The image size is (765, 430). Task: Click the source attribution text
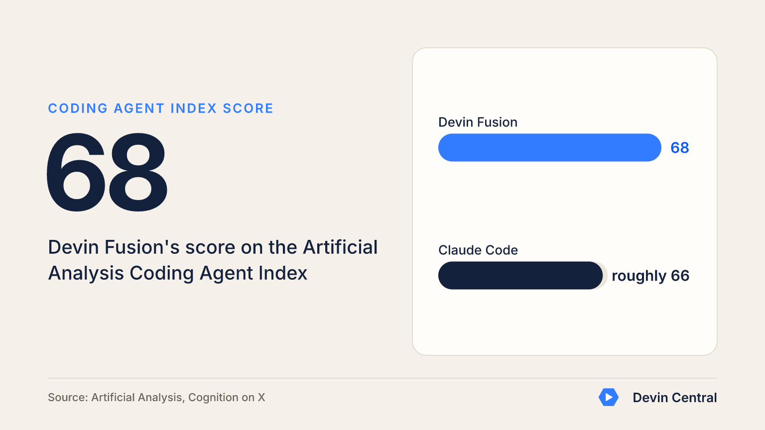coord(156,397)
